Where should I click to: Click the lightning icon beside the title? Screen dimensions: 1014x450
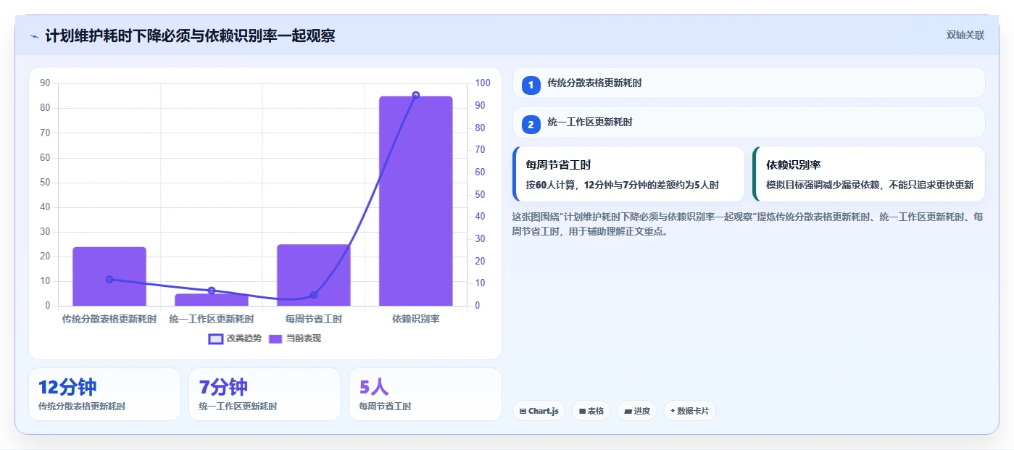tap(35, 36)
